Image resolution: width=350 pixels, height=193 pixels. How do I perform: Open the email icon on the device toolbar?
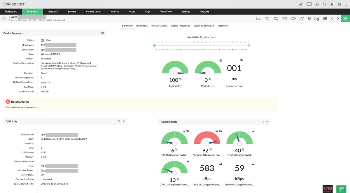coord(284,18)
